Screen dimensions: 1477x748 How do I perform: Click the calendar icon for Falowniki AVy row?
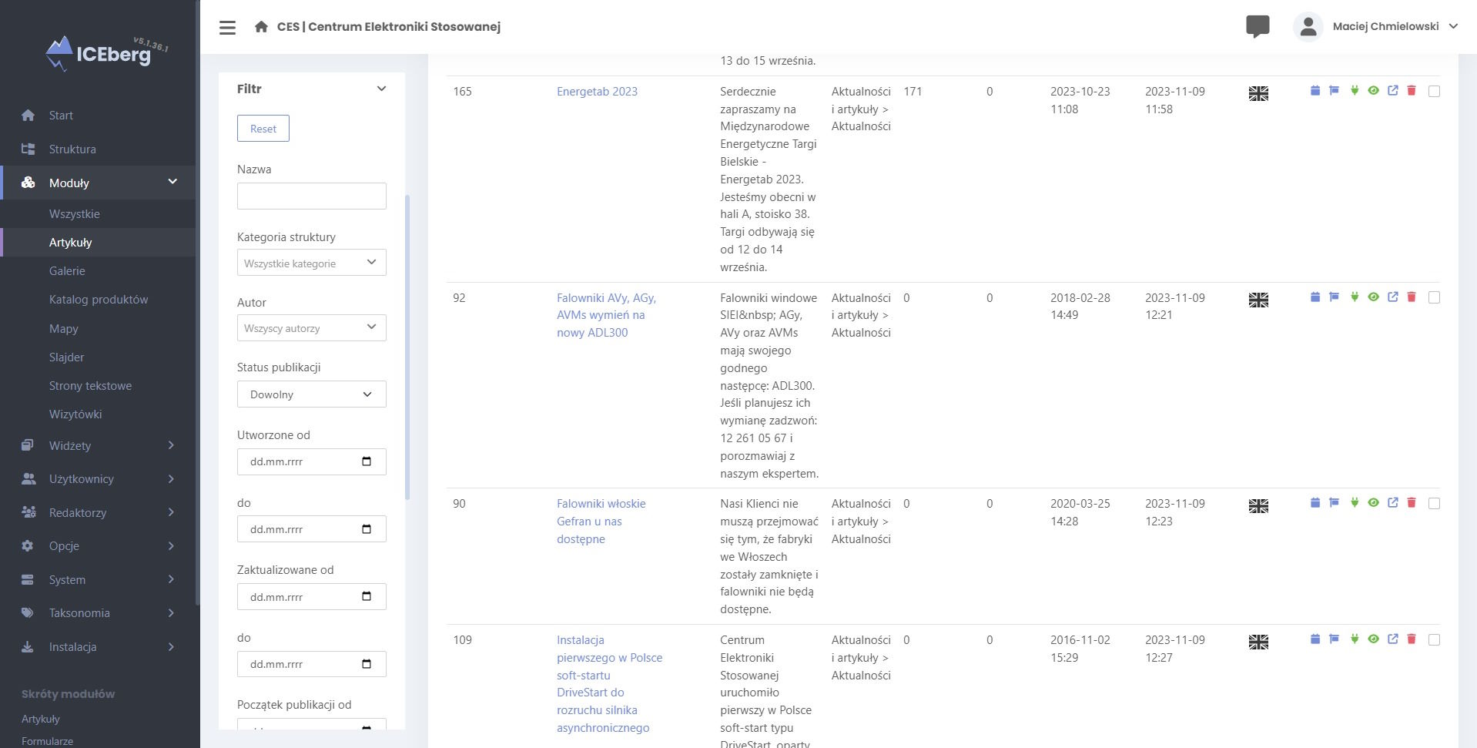pyautogui.click(x=1315, y=297)
